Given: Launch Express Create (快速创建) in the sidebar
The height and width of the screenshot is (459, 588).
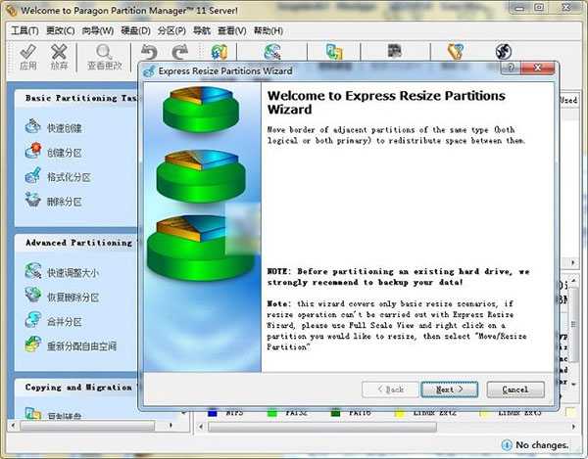Looking at the screenshot, I should [64, 128].
